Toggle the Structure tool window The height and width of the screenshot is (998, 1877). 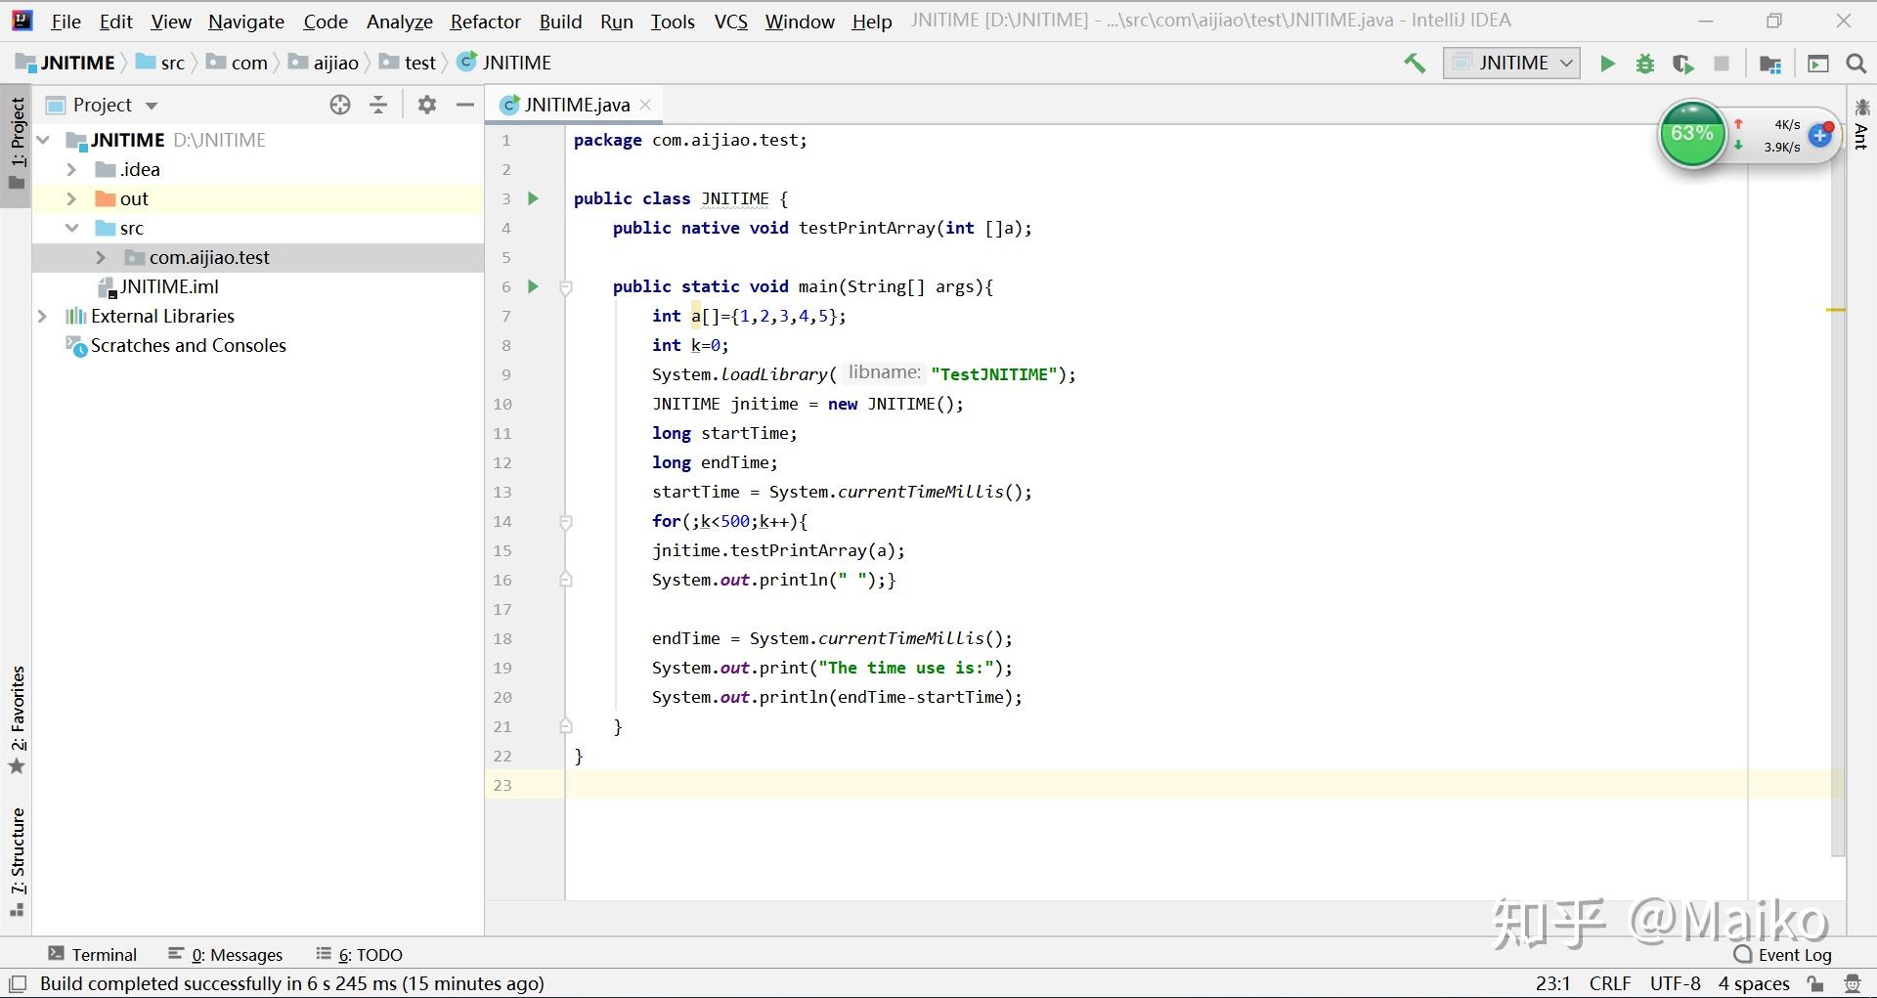pyautogui.click(x=17, y=860)
